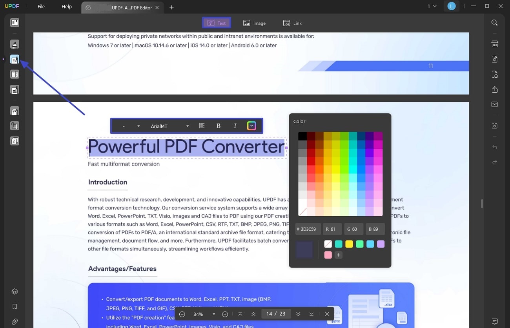The height and width of the screenshot is (328, 510).
Task: Select the Crop pages tool
Action: [x=15, y=126]
